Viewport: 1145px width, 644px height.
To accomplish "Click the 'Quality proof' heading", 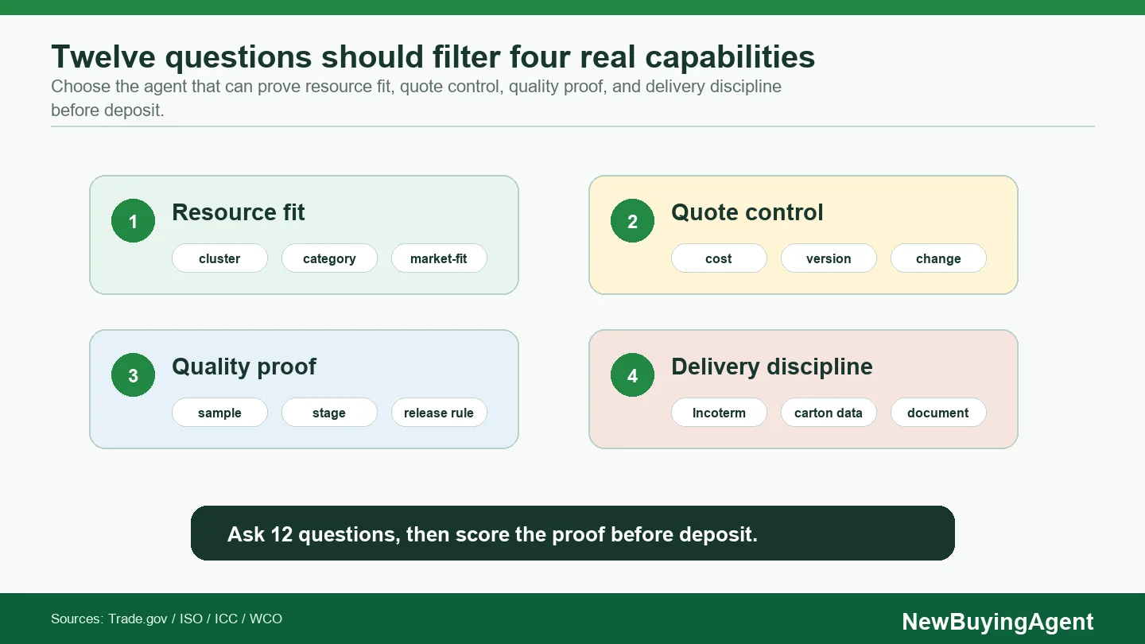I will coord(244,367).
